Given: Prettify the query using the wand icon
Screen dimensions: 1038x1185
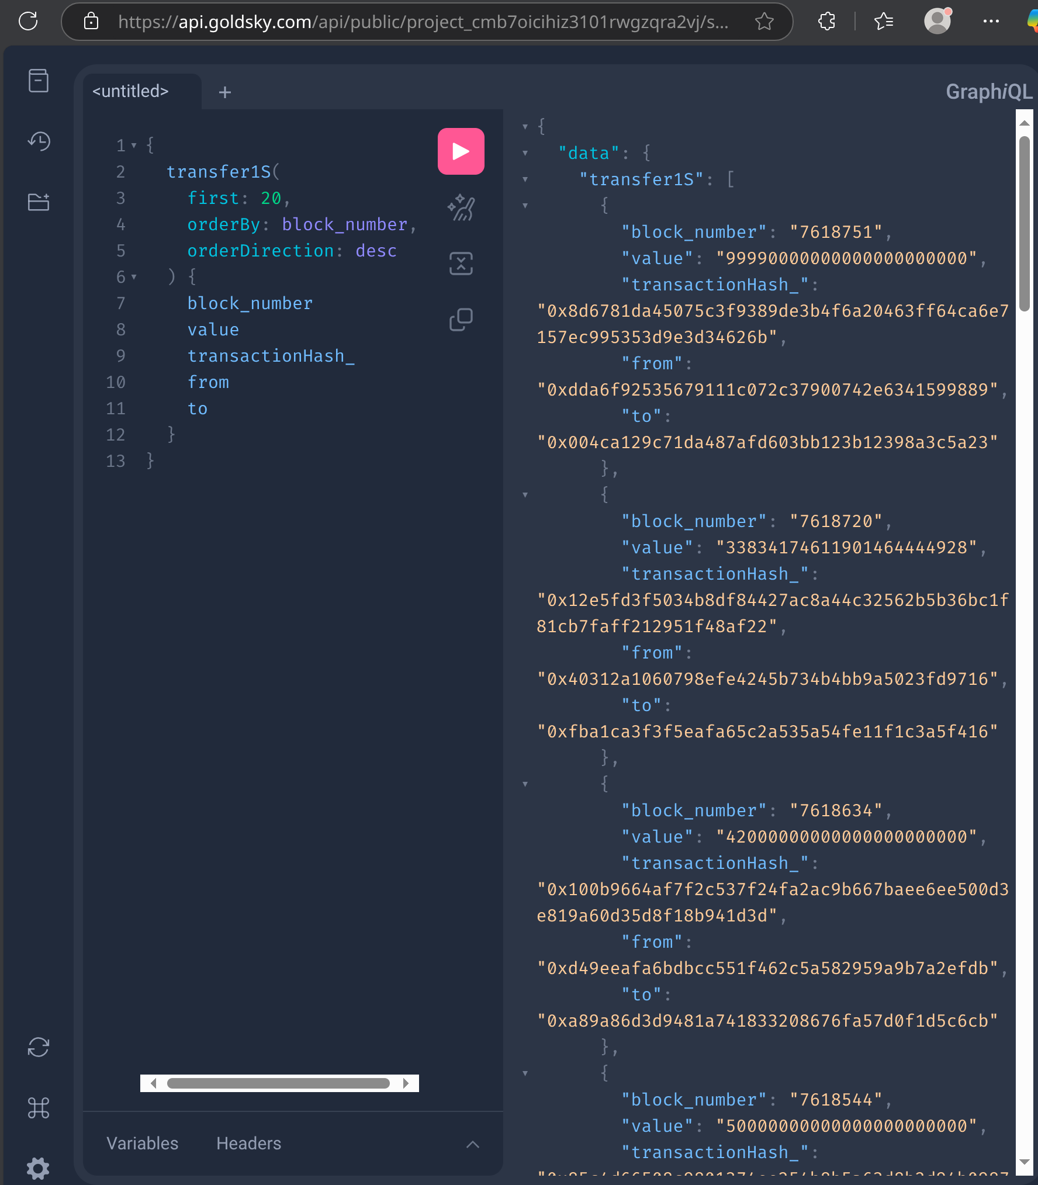Looking at the screenshot, I should (461, 207).
